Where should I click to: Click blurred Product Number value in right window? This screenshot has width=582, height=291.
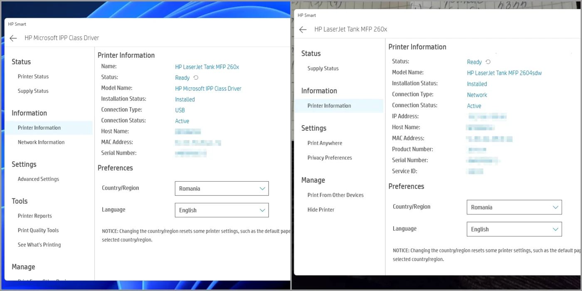click(477, 149)
